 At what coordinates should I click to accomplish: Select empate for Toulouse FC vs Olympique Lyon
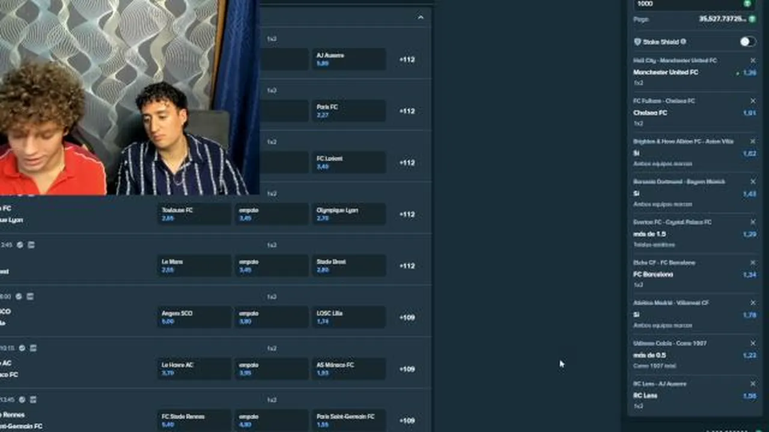[272, 214]
